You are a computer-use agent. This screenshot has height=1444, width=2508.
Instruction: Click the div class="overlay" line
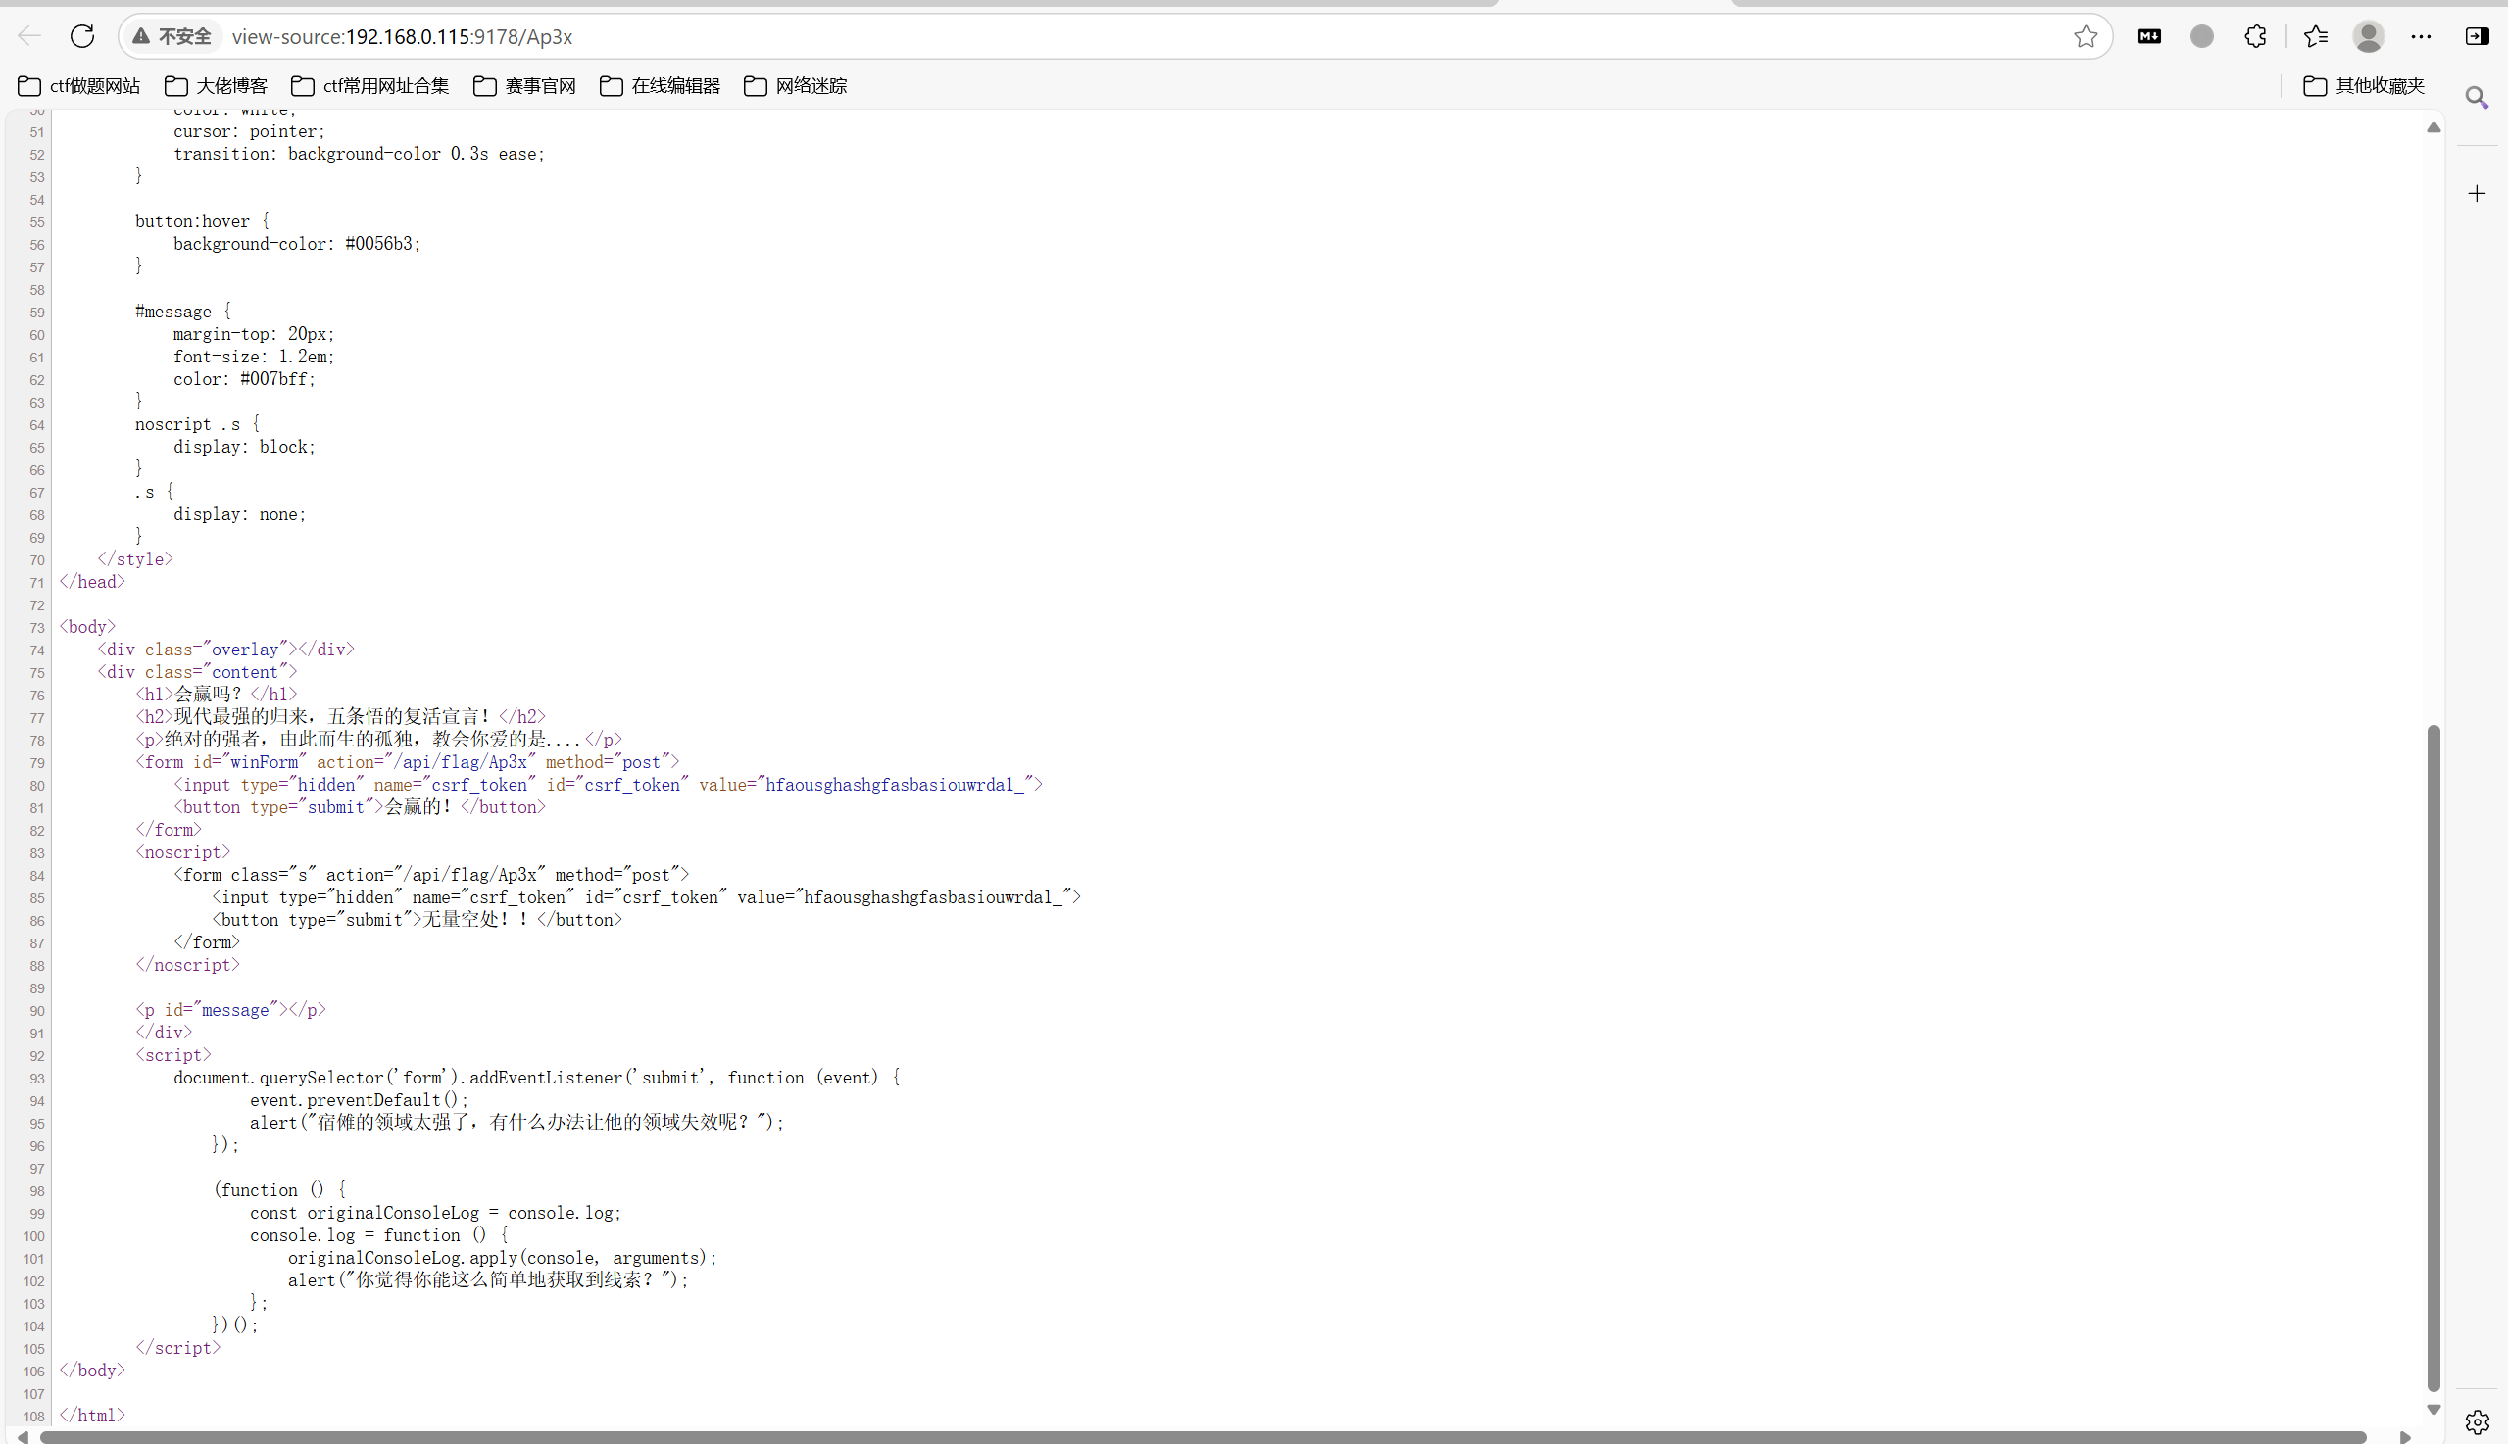coord(225,650)
